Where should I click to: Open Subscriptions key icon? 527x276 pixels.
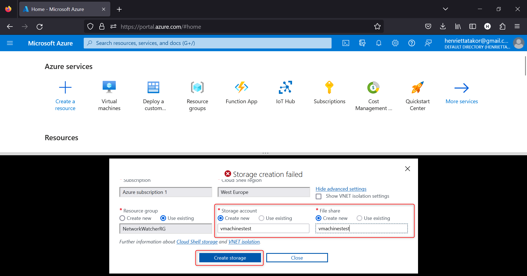pos(329,88)
